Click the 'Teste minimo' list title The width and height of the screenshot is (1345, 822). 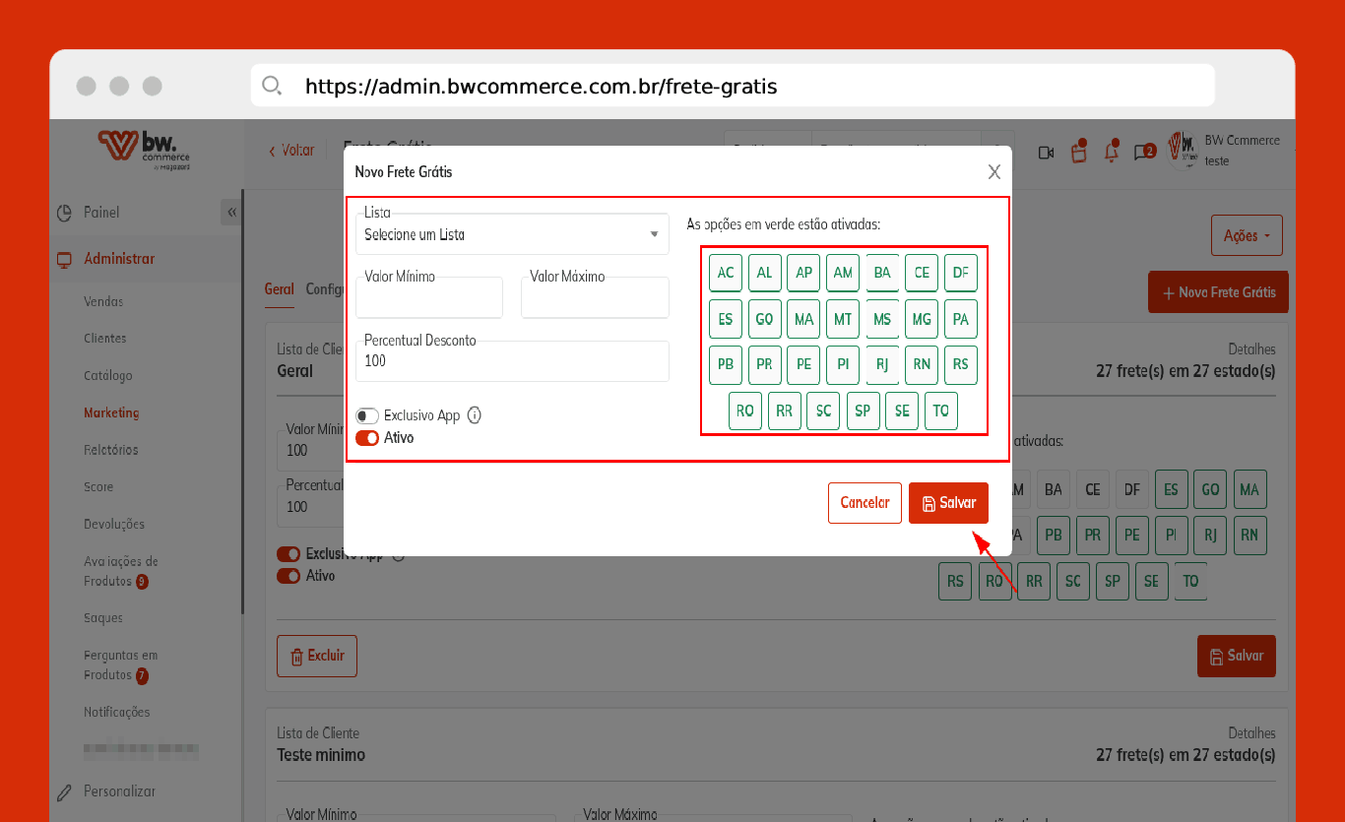(321, 755)
